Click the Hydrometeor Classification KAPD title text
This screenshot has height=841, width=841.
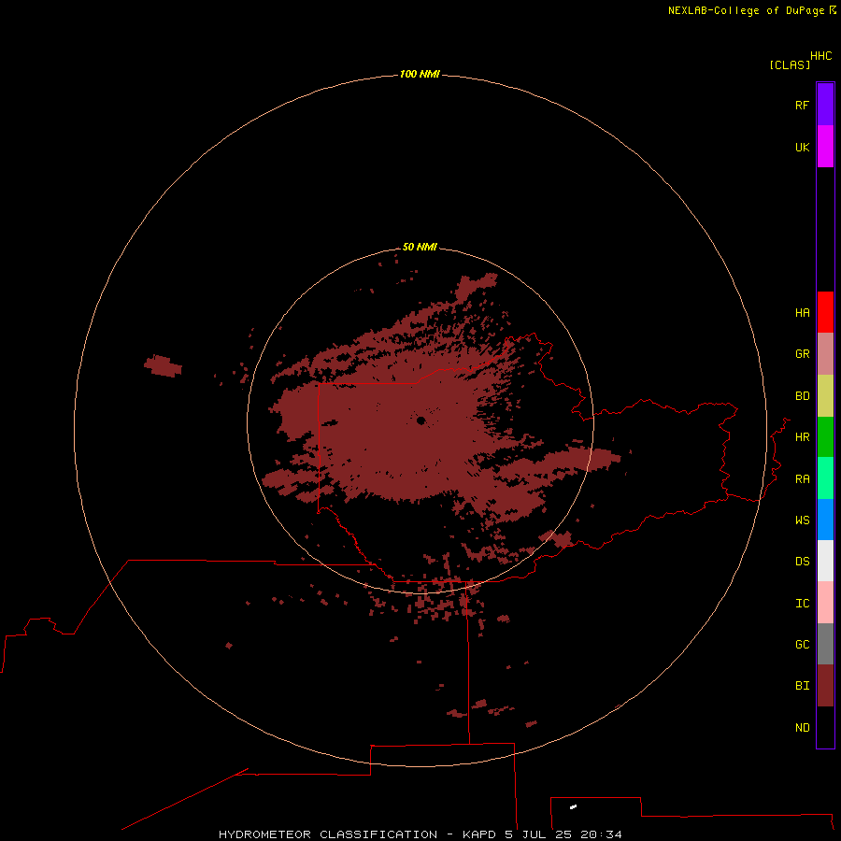pos(420,834)
